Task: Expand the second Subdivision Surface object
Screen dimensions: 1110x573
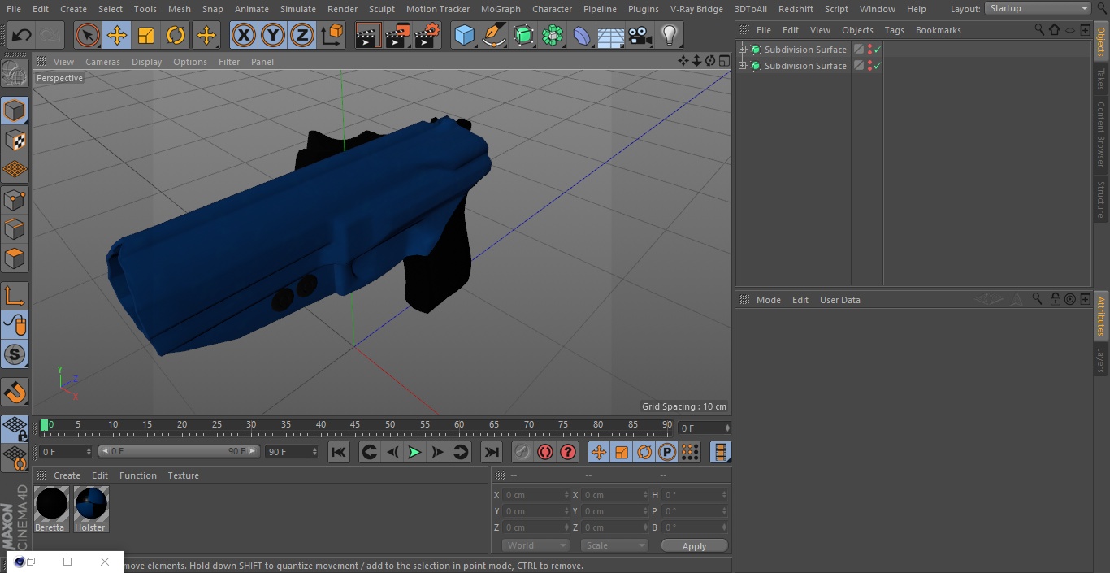Action: (742, 66)
